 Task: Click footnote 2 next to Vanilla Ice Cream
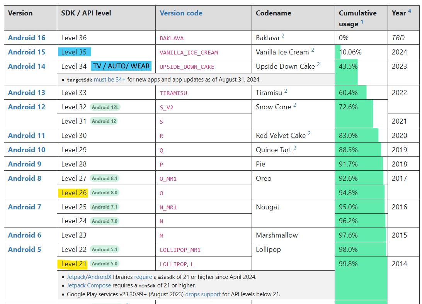coord(313,50)
